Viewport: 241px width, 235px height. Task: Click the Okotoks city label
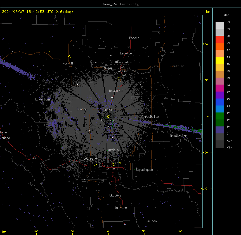pyautogui.click(x=115, y=195)
